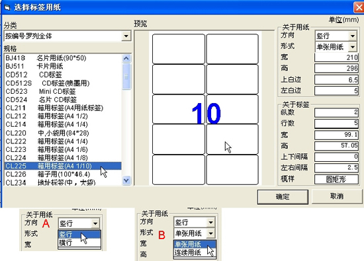Open 方向 dropdown arrow in inset B

click(x=210, y=223)
